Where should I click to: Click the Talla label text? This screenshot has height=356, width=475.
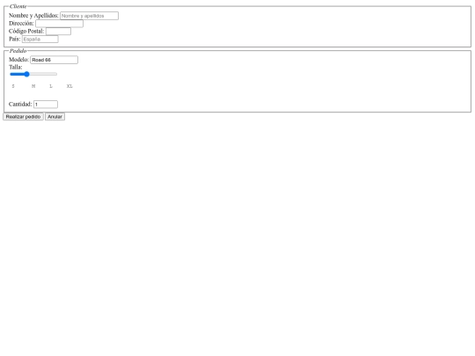click(x=16, y=67)
